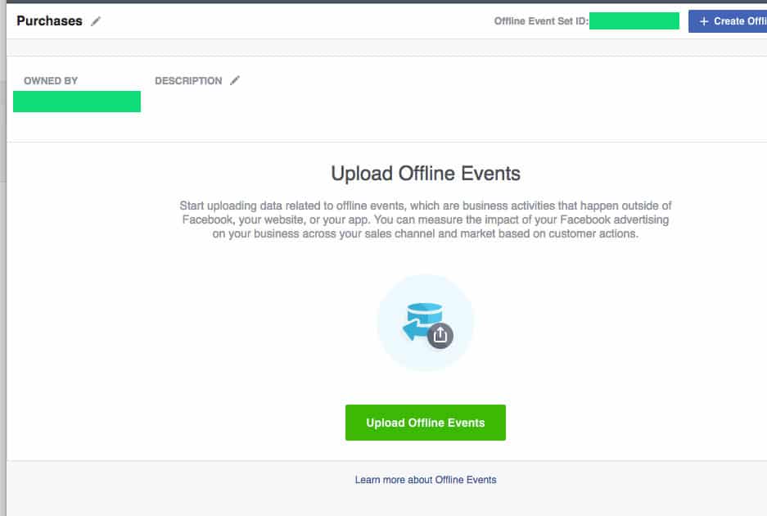This screenshot has height=516, width=767.
Task: Click the OWNED BY label
Action: click(51, 81)
